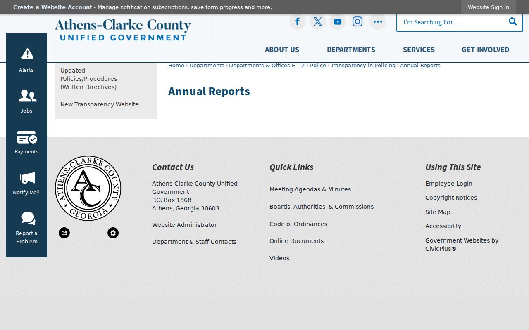The width and height of the screenshot is (529, 330).
Task: Open the Facebook social icon
Action: pyautogui.click(x=298, y=22)
